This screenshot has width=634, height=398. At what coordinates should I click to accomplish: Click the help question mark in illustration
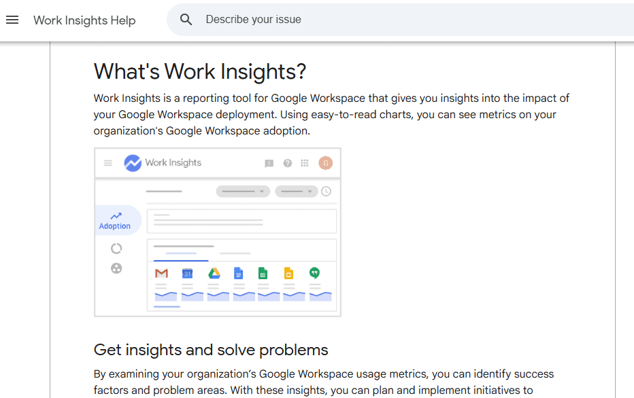(288, 163)
